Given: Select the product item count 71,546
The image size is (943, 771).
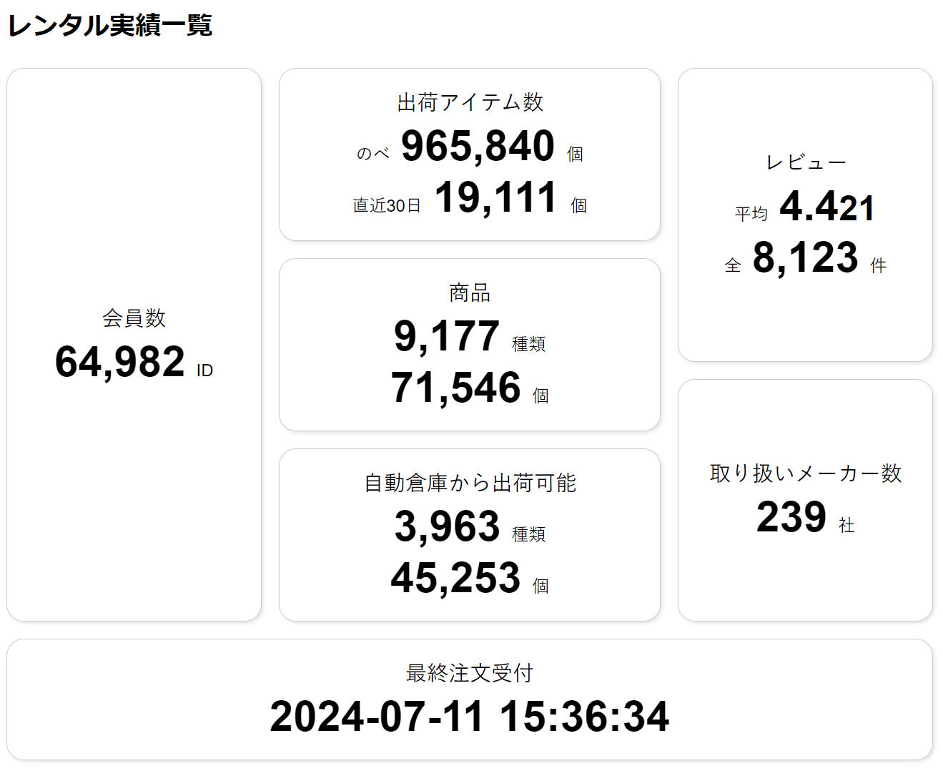Looking at the screenshot, I should 456,388.
